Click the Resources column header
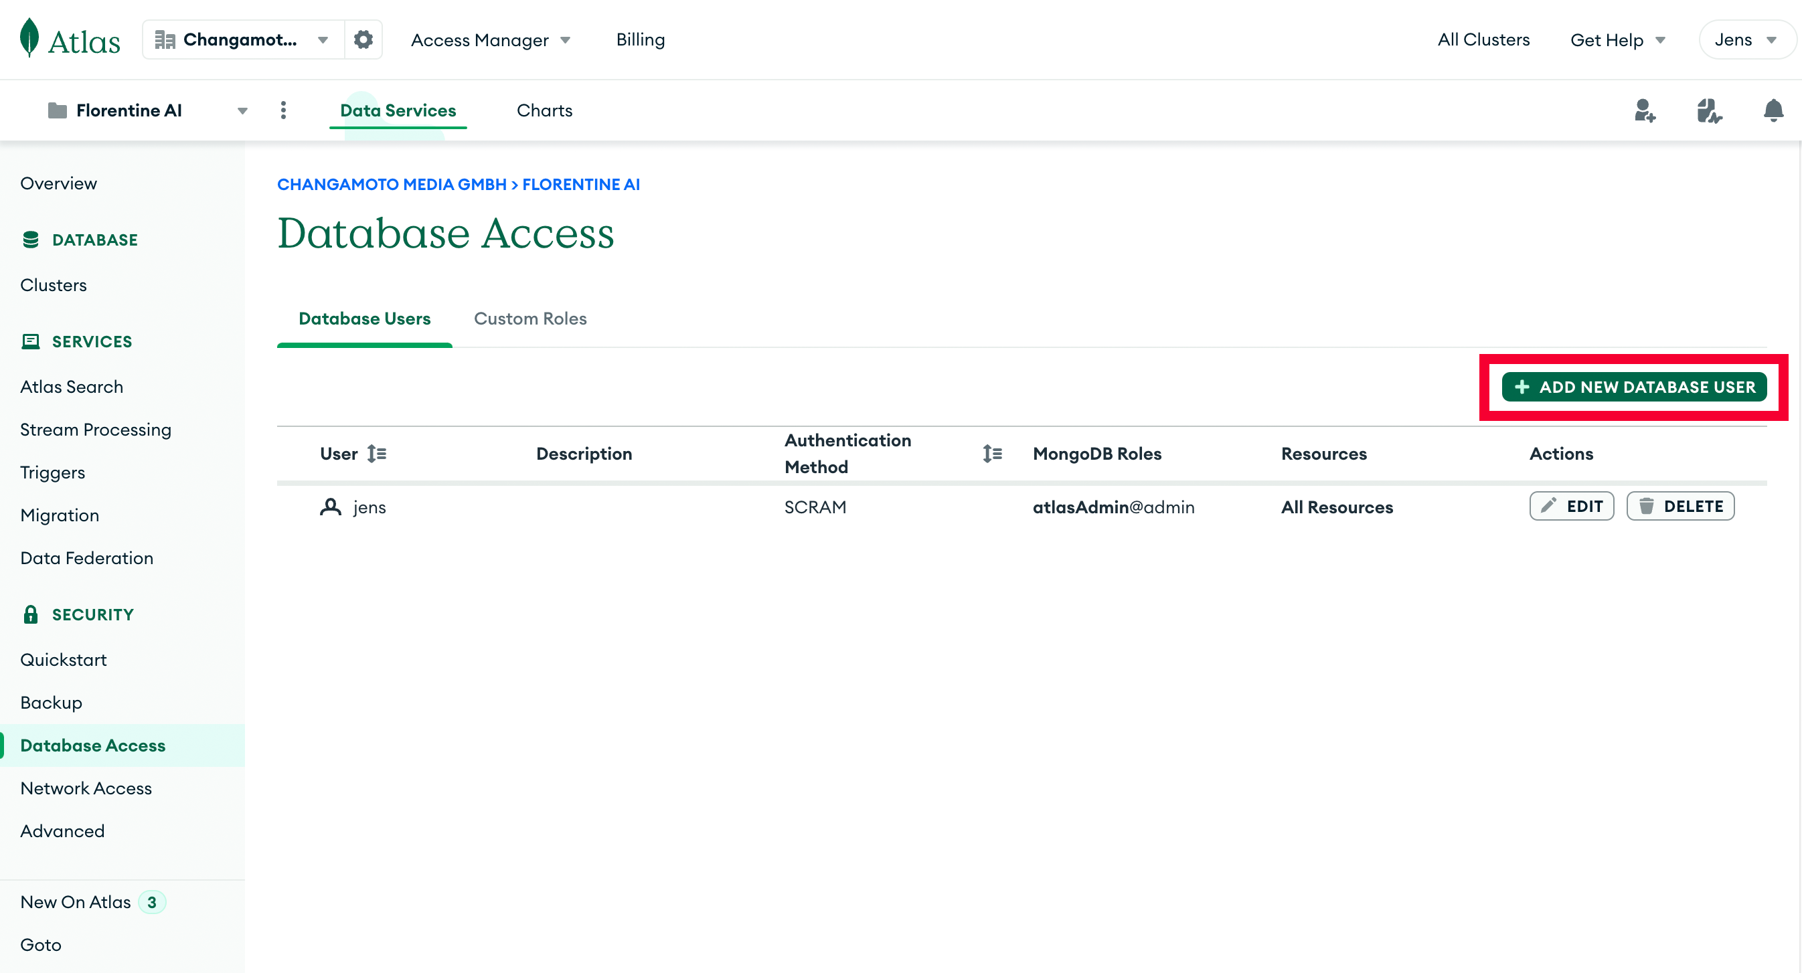 (1323, 454)
